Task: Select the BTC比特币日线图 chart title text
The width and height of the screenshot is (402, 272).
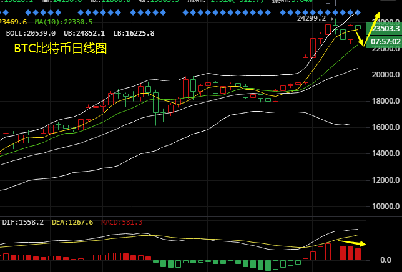Action: pos(61,49)
